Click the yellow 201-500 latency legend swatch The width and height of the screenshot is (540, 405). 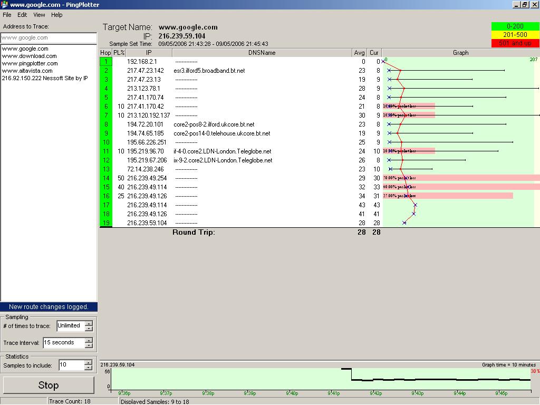pos(515,35)
